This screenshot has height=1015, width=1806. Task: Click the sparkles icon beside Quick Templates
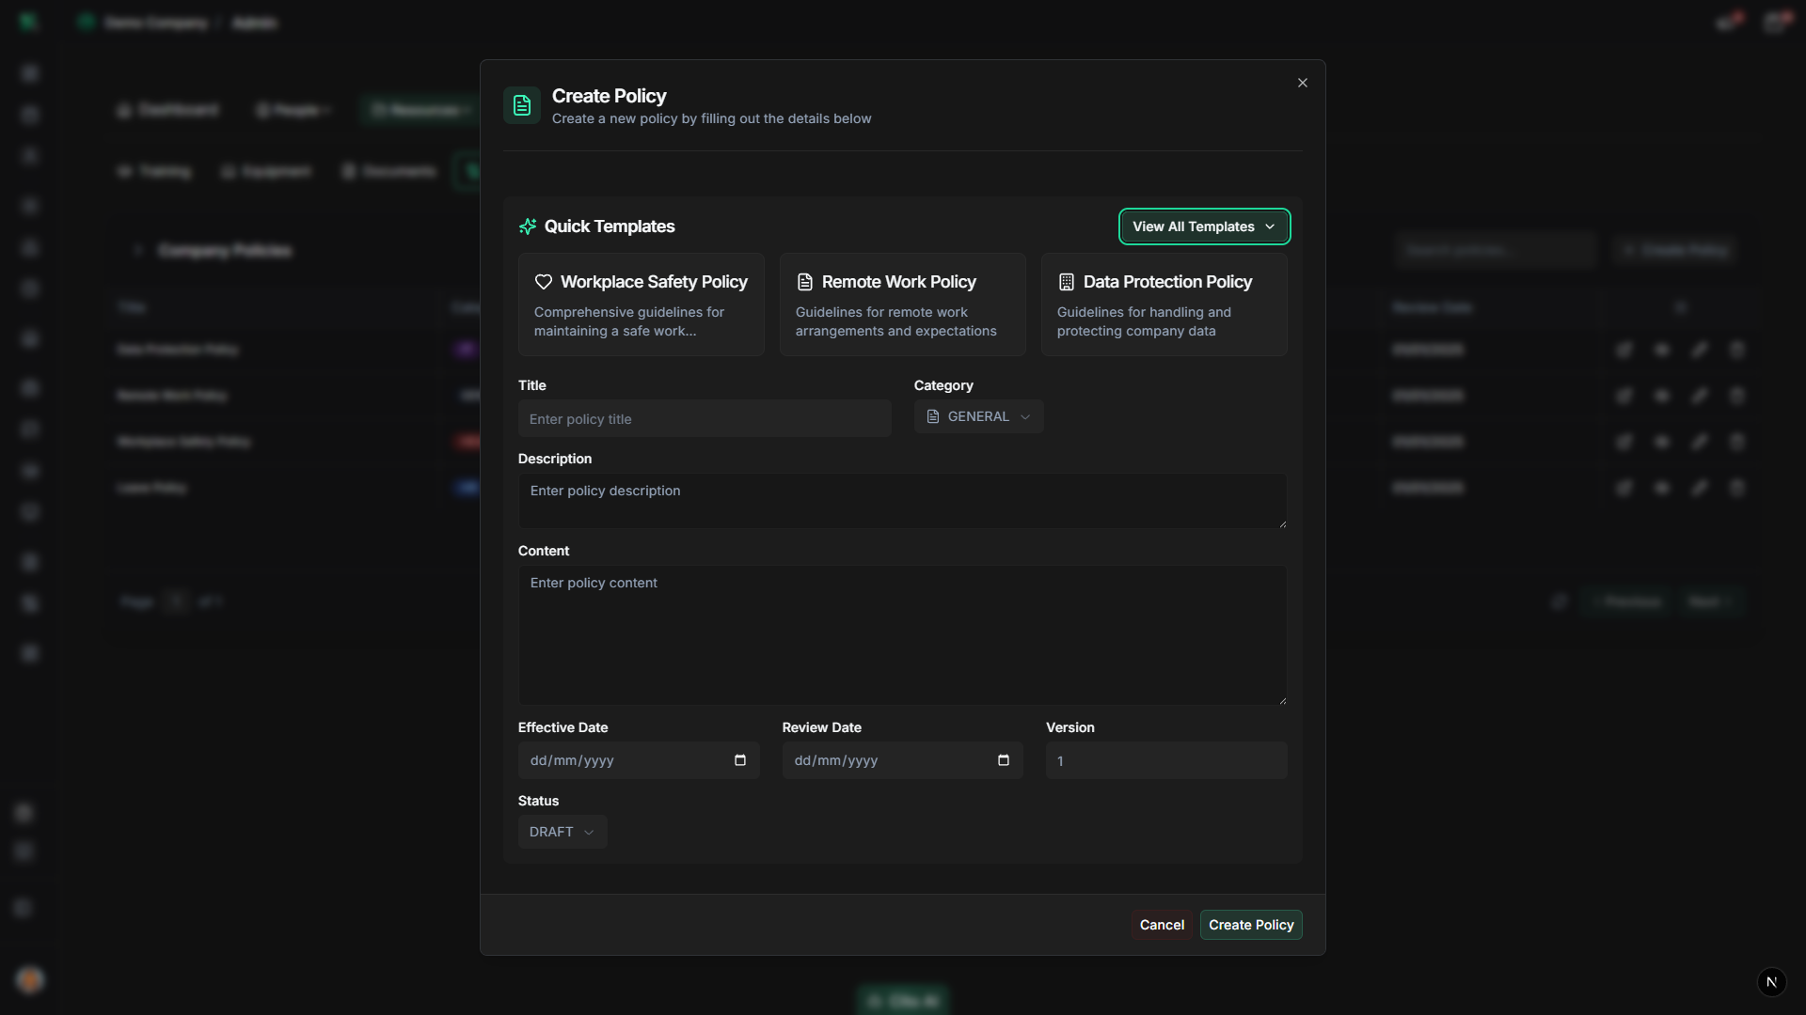[x=528, y=226]
